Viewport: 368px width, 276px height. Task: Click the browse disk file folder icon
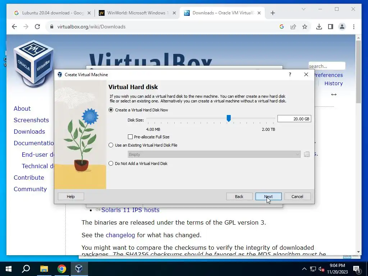pos(307,154)
